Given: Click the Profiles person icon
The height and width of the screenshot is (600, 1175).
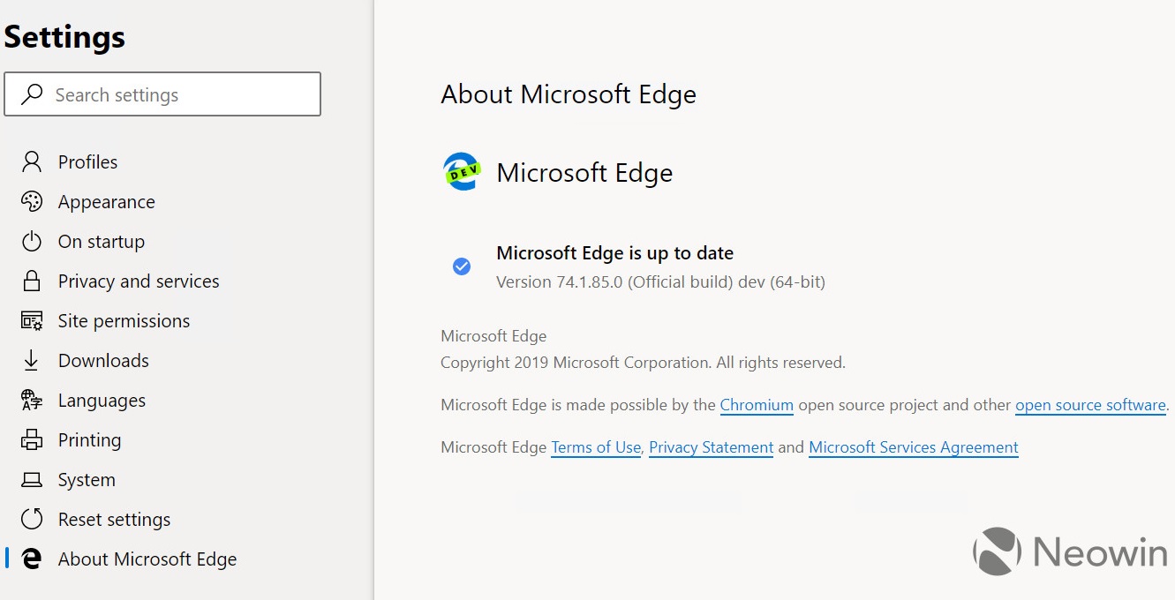Looking at the screenshot, I should tap(32, 161).
